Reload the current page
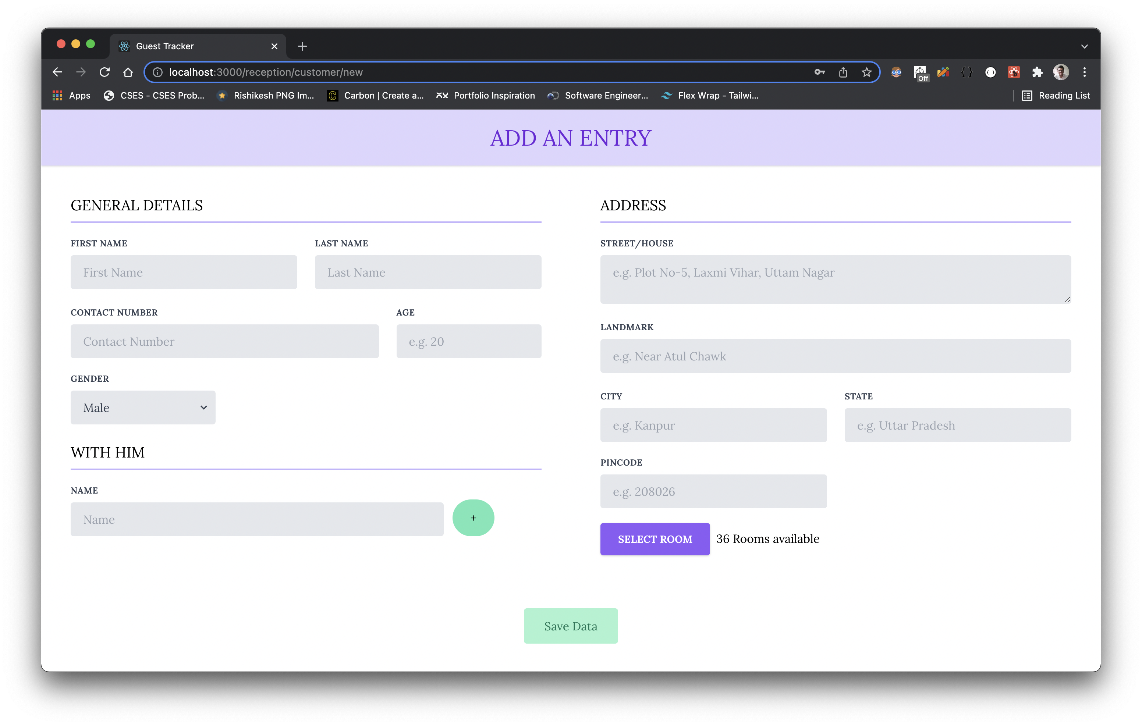1142x726 pixels. coord(104,72)
